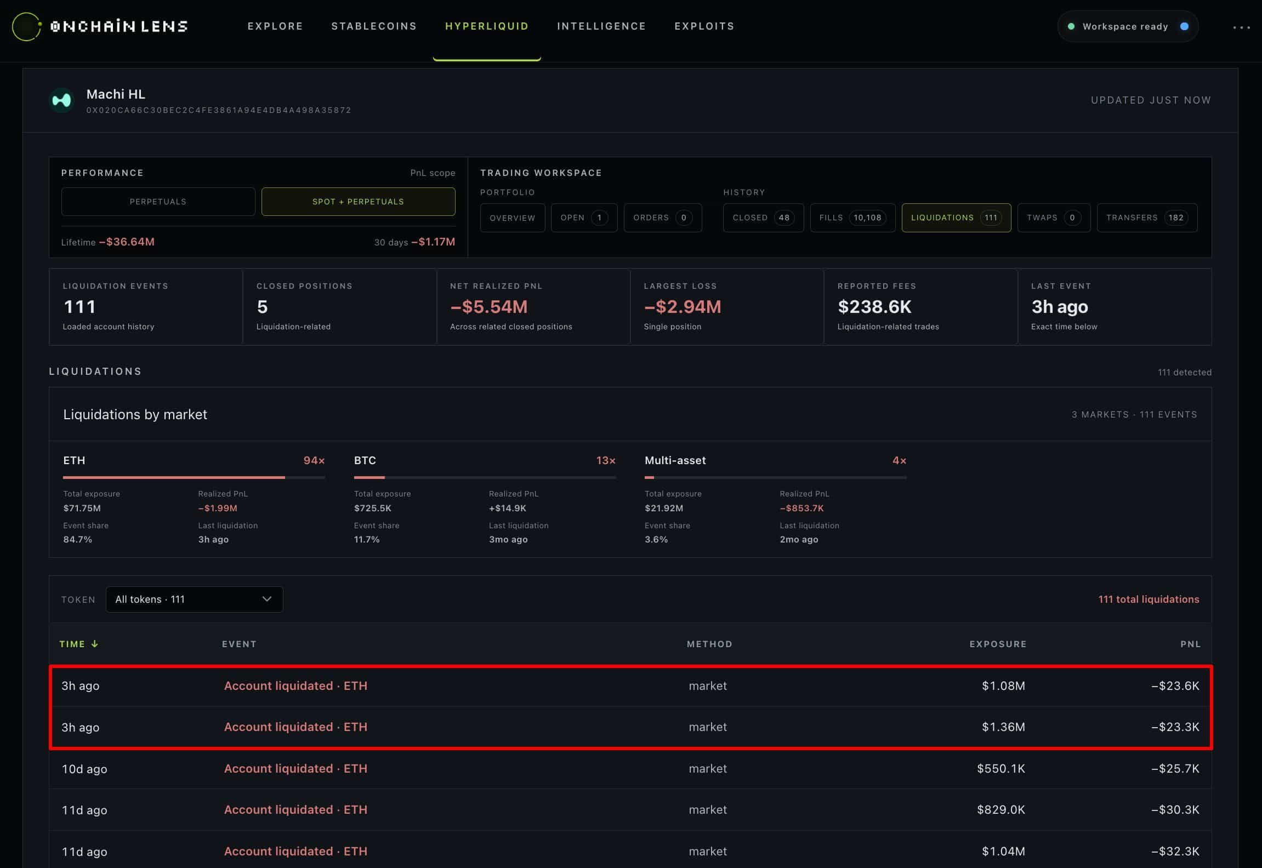
Task: Click the Onchain Lens circular logo icon
Action: tap(26, 26)
